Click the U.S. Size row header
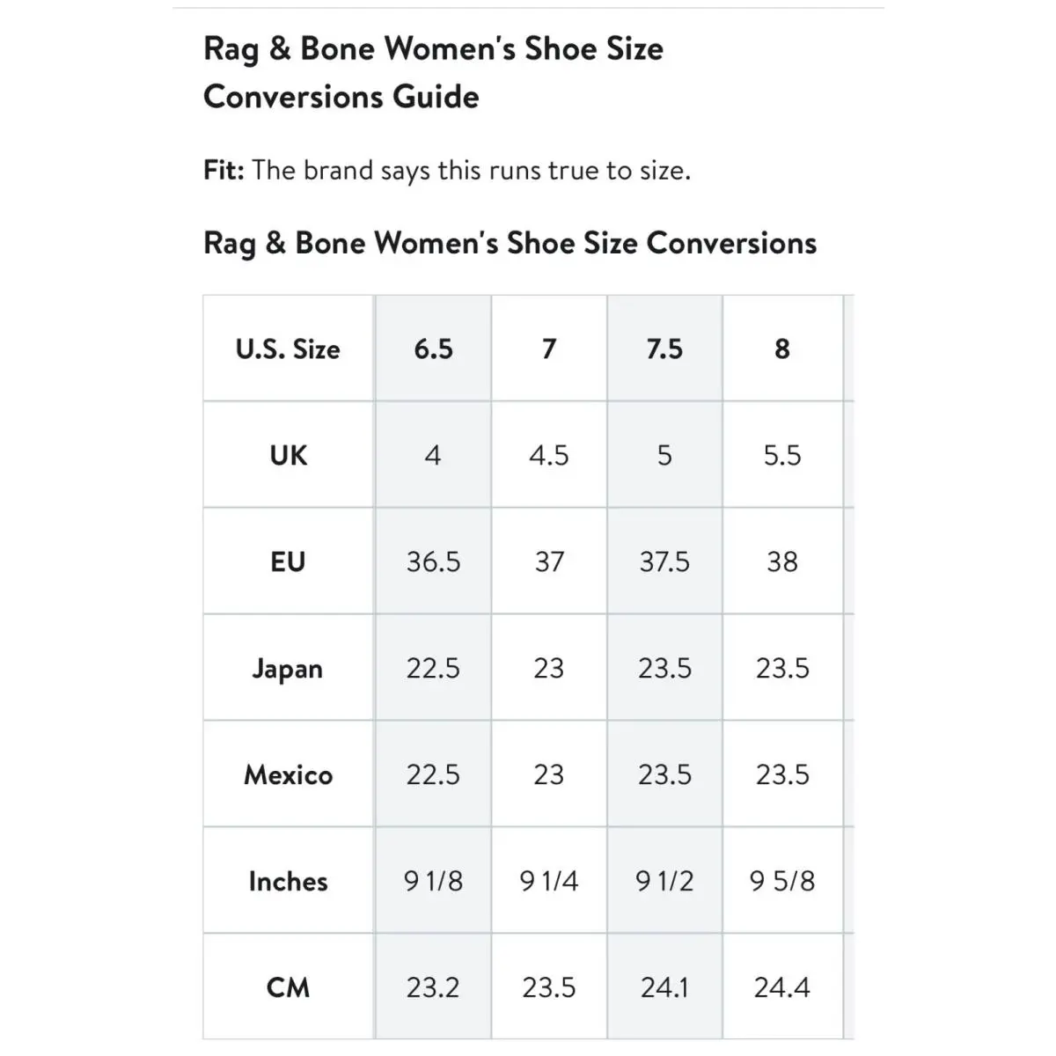This screenshot has width=1056, height=1056. (x=288, y=349)
